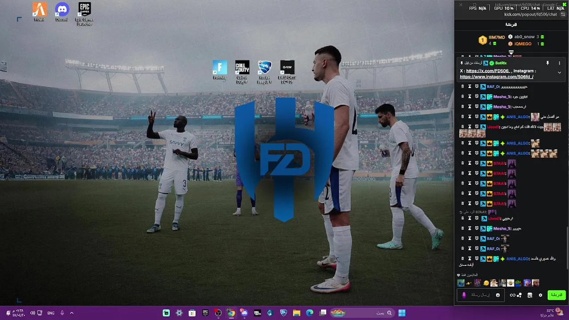Select the Pepe frog emote in quick emotes

pos(518,283)
